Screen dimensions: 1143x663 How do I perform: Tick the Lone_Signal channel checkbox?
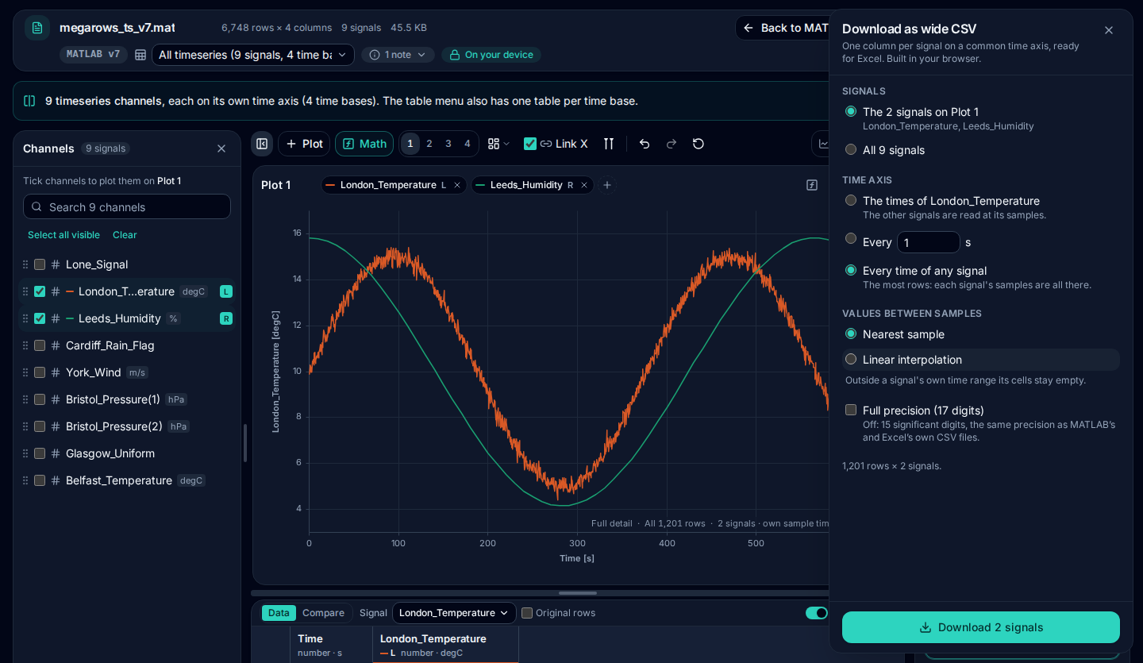[x=40, y=264]
